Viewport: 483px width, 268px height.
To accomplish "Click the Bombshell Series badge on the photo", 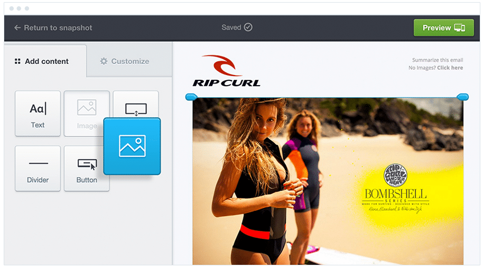I will [x=395, y=189].
